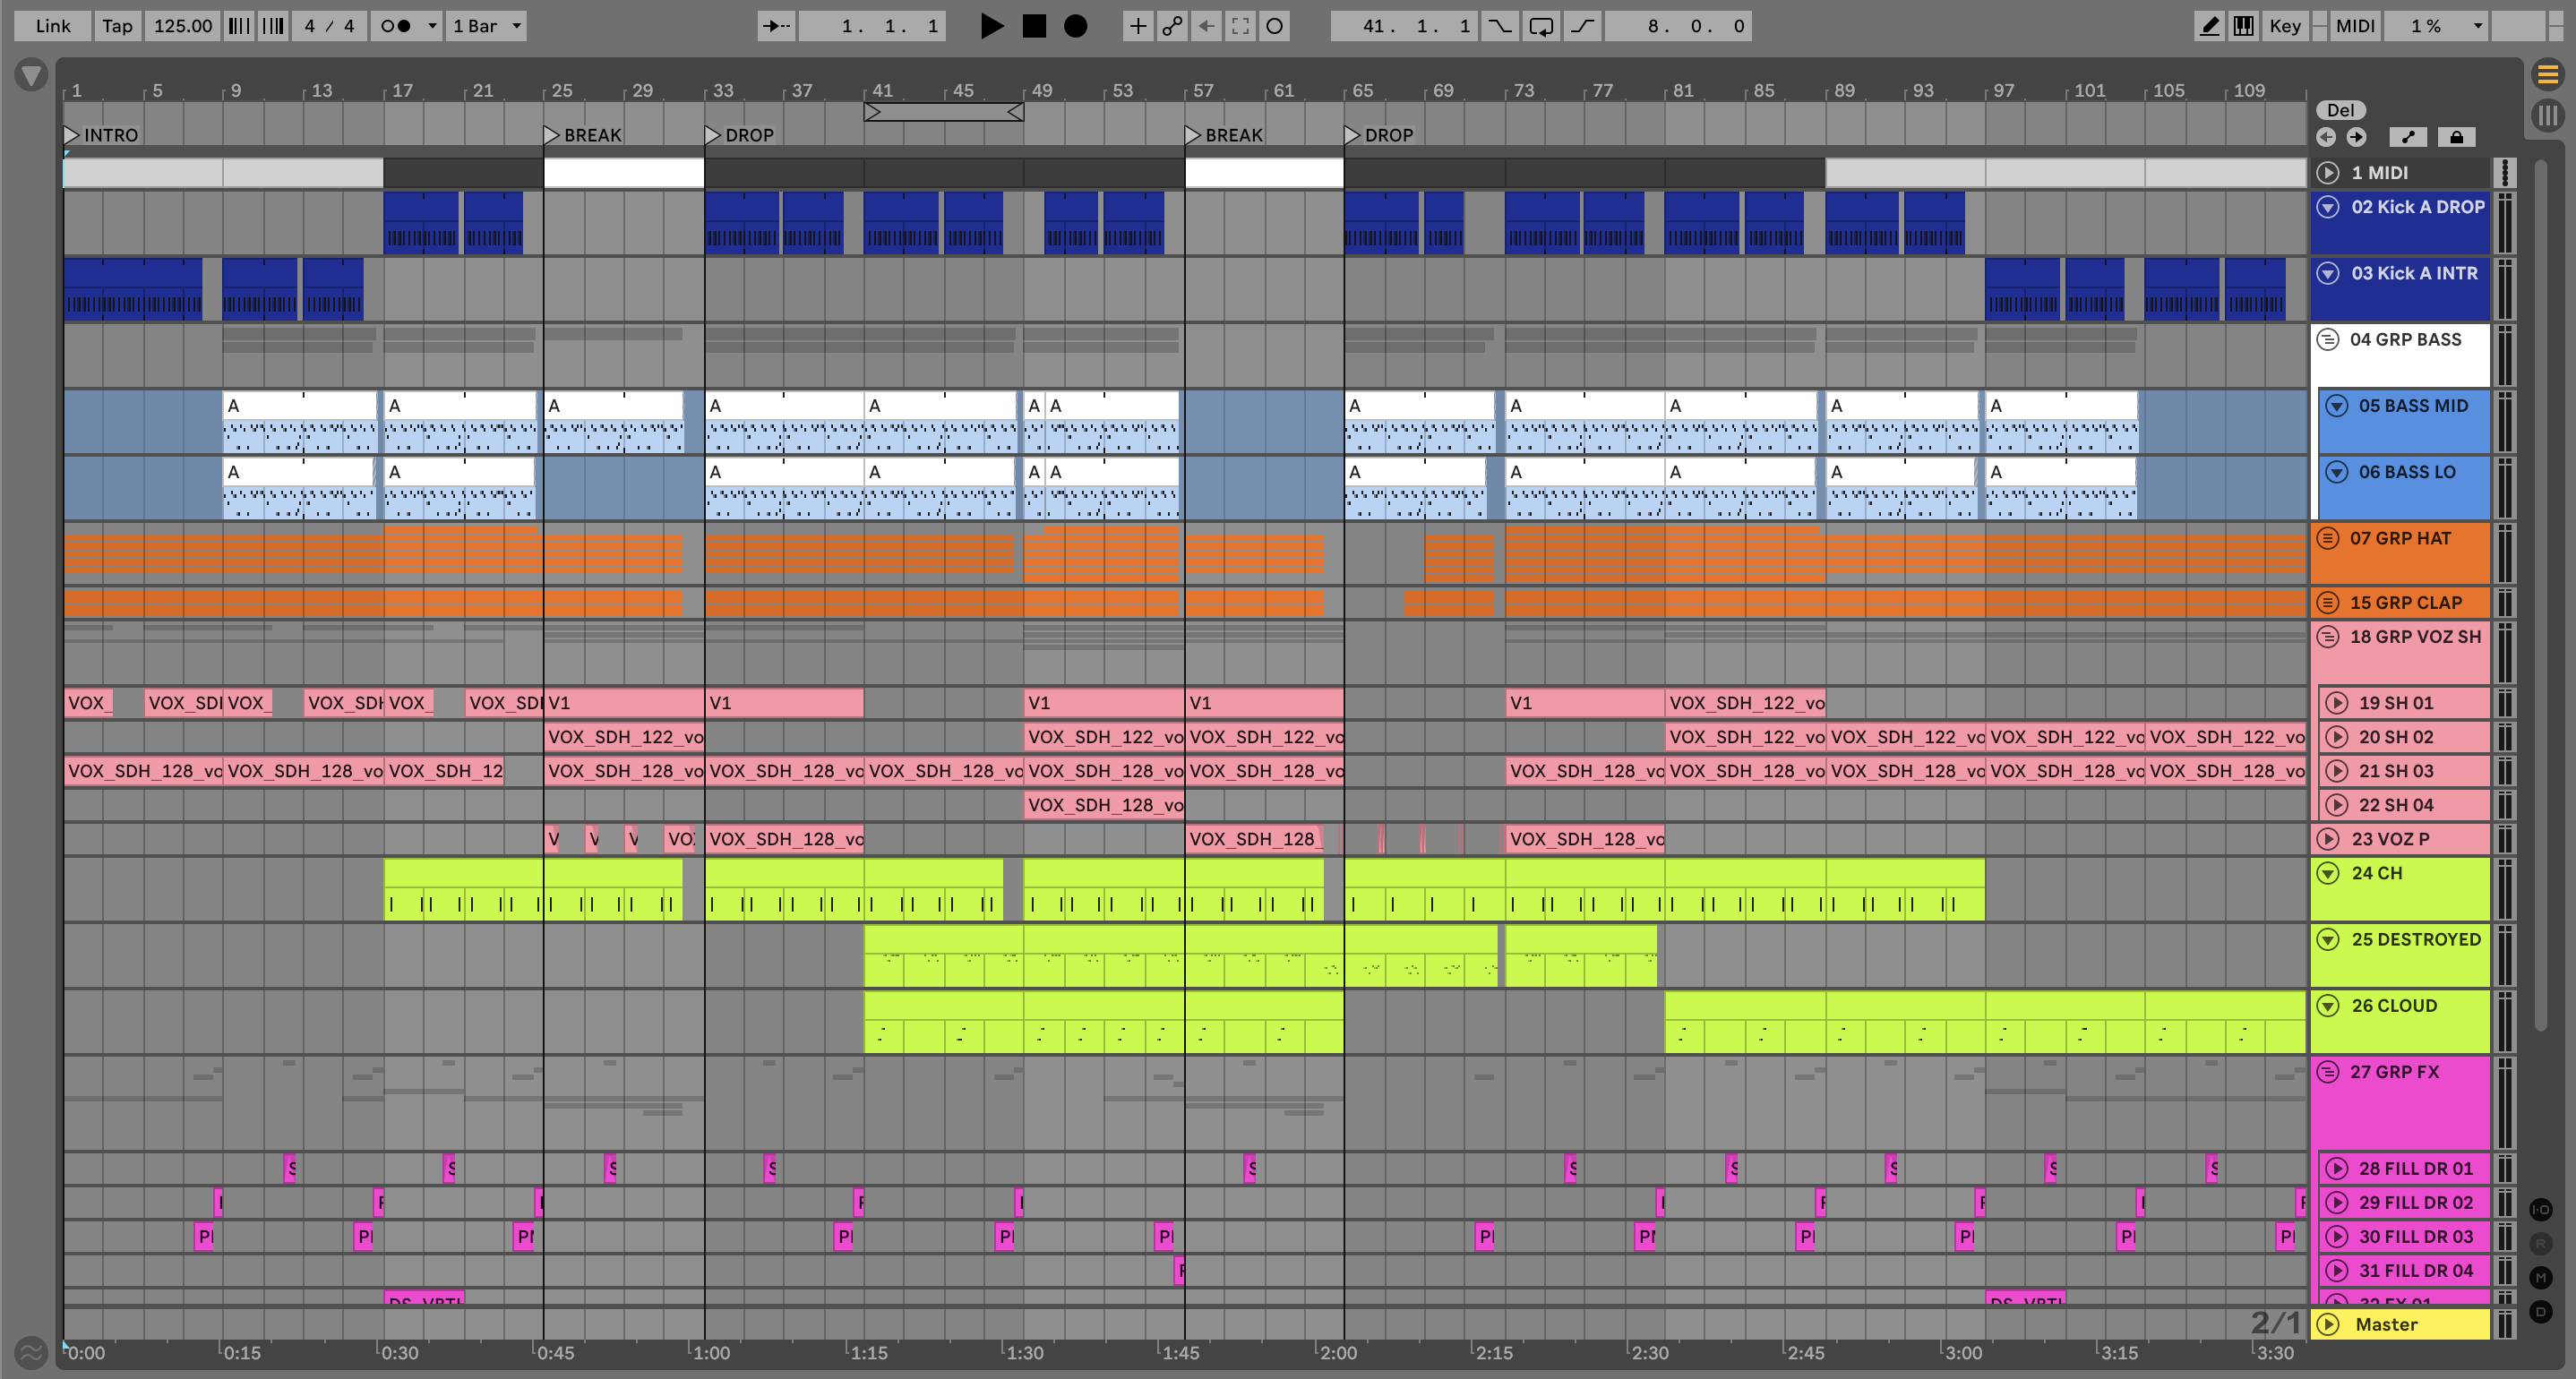This screenshot has height=1379, width=2576.
Task: Click the Follow playback arrow icon
Action: [x=776, y=26]
